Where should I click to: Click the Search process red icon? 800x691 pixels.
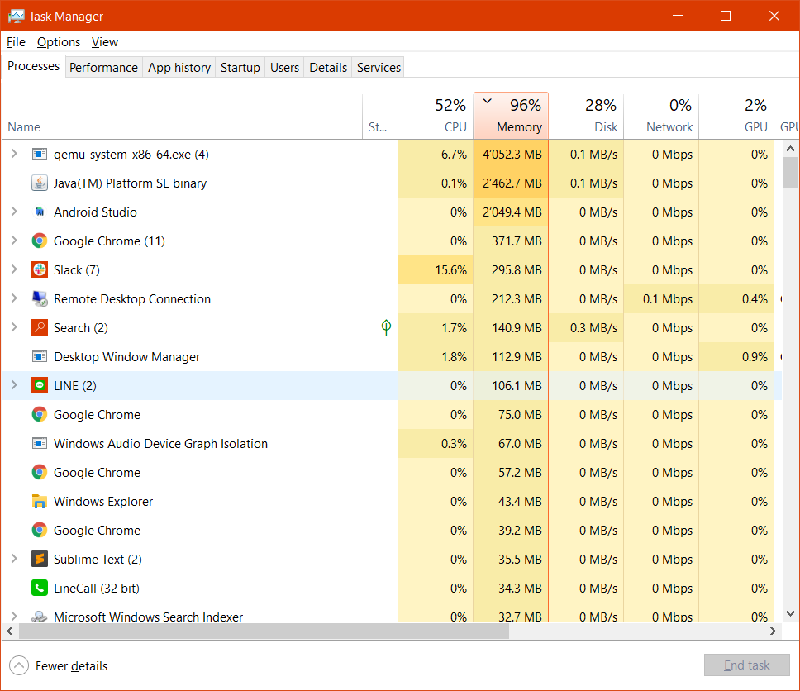(39, 328)
